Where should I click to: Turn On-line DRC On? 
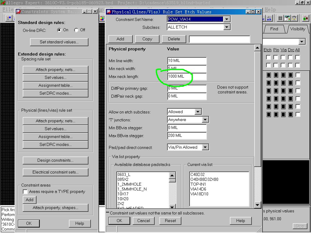(59, 30)
